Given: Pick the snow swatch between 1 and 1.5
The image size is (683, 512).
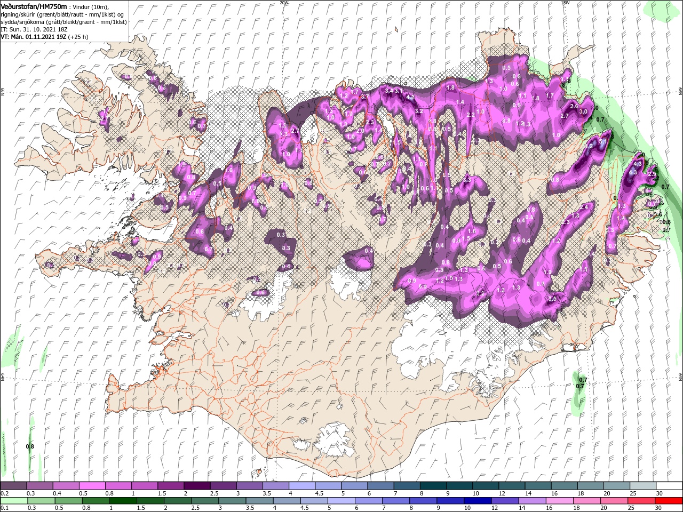Looking at the screenshot, I should pyautogui.click(x=145, y=486).
